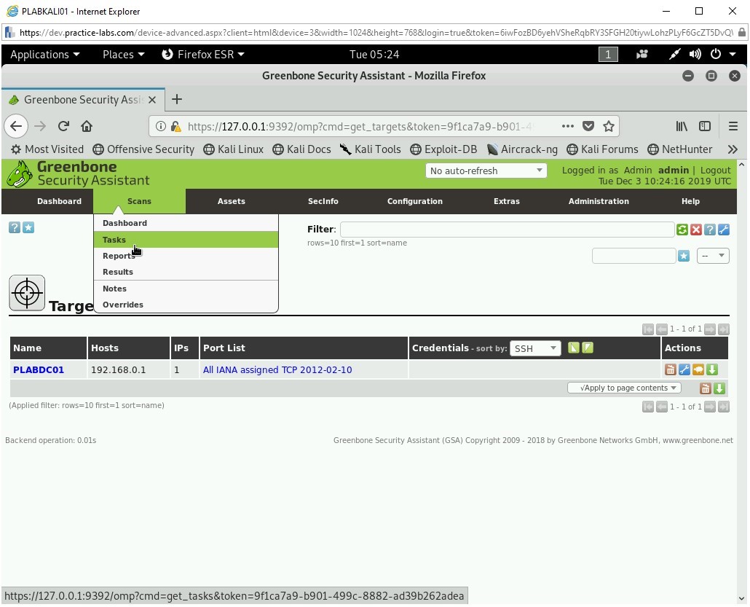The width and height of the screenshot is (750, 607).
Task: Expand the SSH credentials sort dropdown
Action: click(534, 348)
